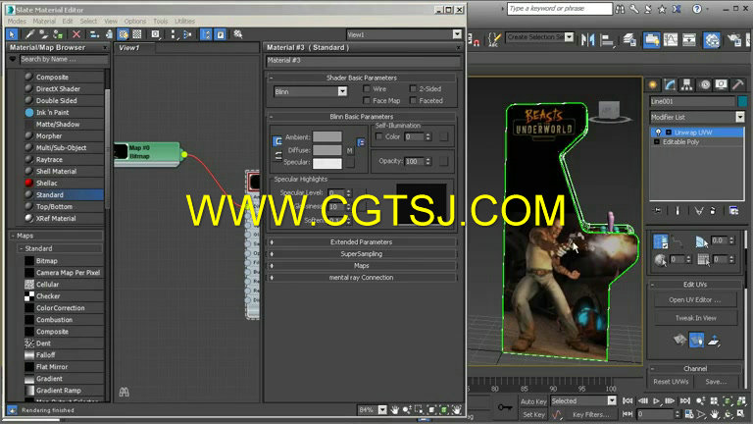Screen dimensions: 753x424
Task: Open the Edit menu in Slate editor
Action: [68, 22]
